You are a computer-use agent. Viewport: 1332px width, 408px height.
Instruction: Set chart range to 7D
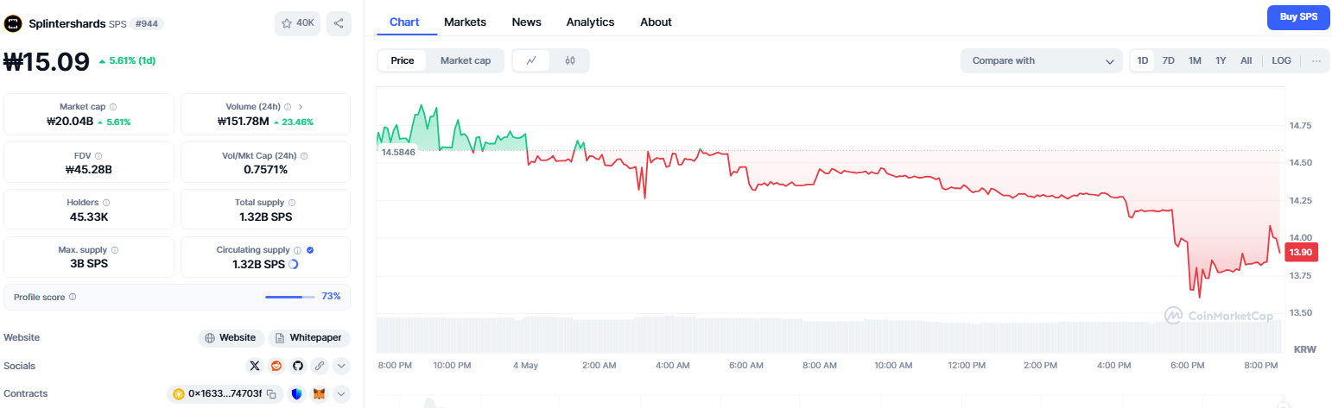tap(1168, 60)
